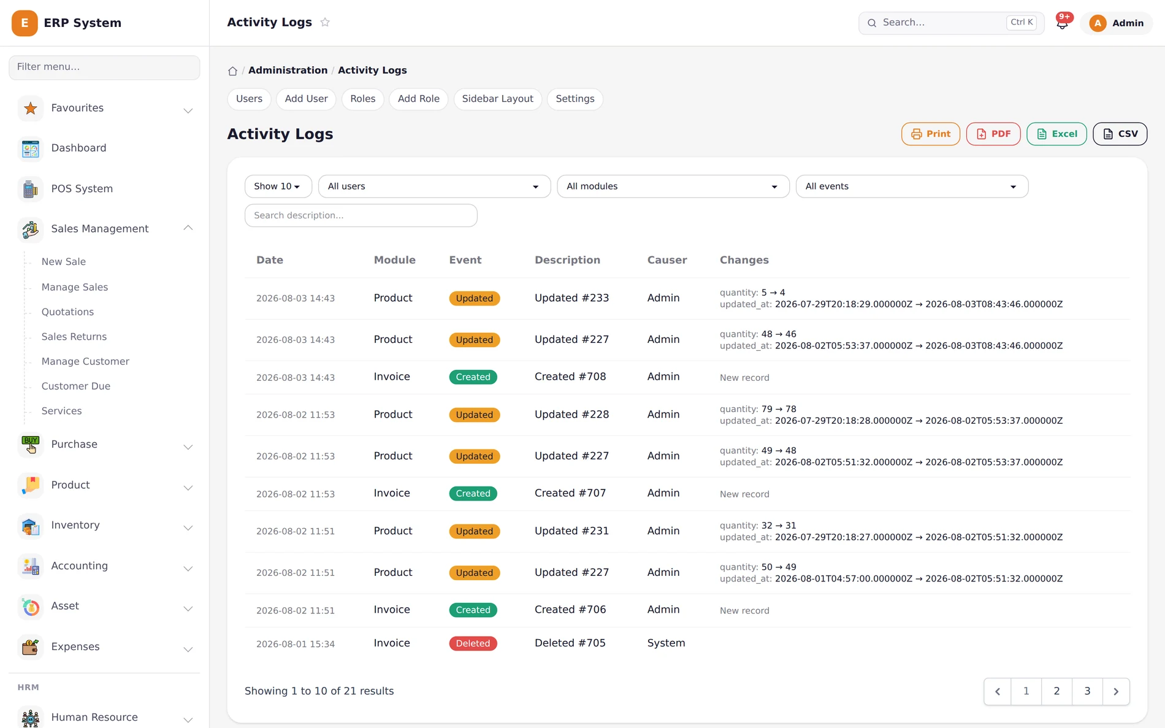Expand the Accounting menu chevron

point(188,569)
